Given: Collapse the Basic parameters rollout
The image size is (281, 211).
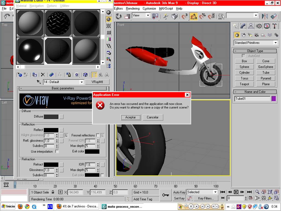Looking at the screenshot, I should [x=63, y=88].
